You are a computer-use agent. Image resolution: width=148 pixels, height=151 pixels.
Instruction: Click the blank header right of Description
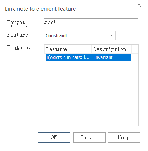[x=135, y=49]
